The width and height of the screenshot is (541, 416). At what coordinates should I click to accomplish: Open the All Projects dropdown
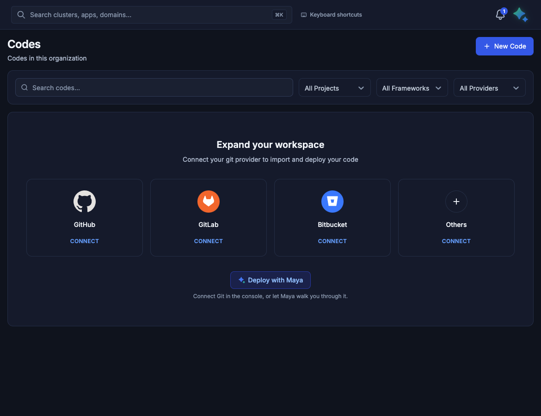(x=334, y=88)
